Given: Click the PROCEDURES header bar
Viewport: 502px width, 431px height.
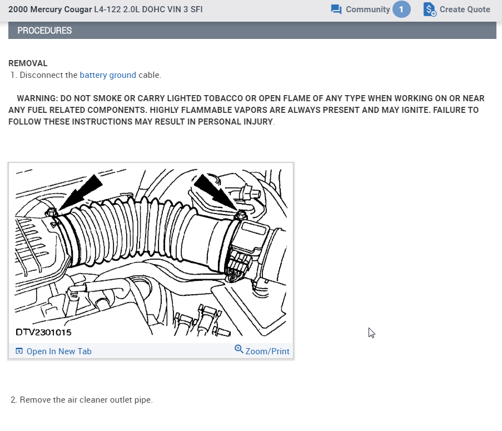Looking at the screenshot, I should tap(44, 31).
